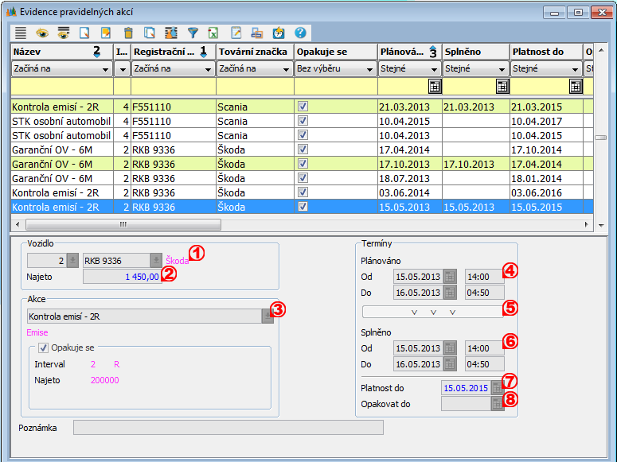Viewport: 617px width, 462px height.
Task: Click the trash can delete icon
Action: click(127, 33)
